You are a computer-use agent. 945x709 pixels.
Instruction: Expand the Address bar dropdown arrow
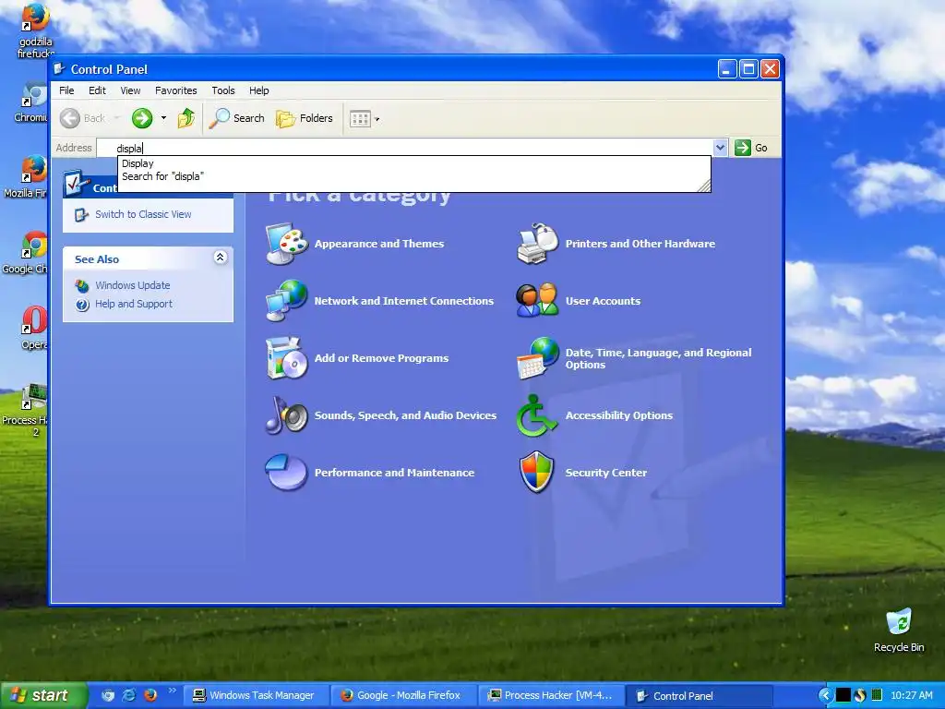720,148
